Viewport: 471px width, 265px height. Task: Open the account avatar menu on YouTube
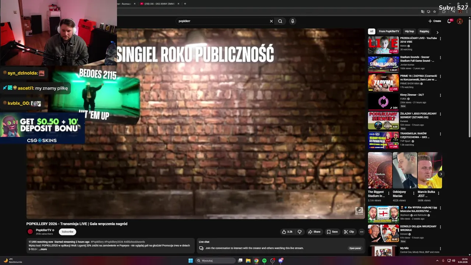coord(460,21)
